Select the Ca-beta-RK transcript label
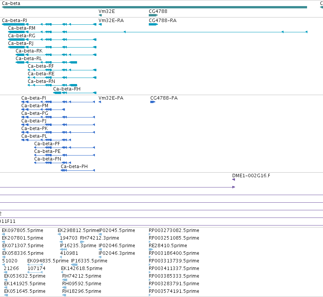Image resolution: width=323 pixels, height=297 pixels. 29,51
